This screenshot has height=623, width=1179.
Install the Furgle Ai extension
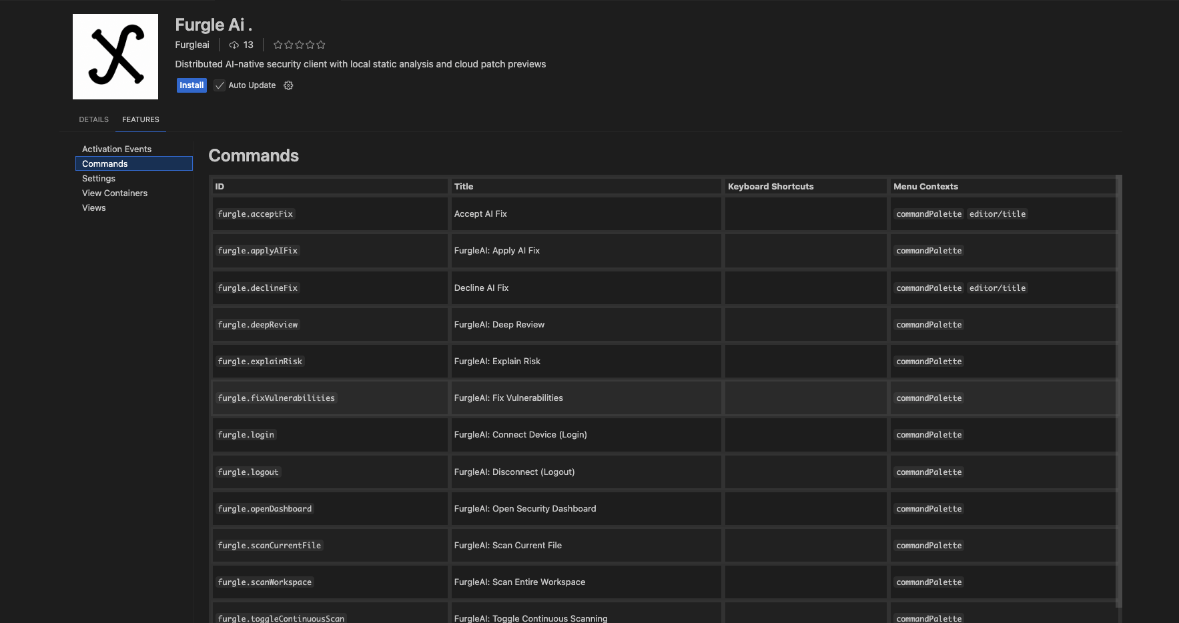click(191, 85)
